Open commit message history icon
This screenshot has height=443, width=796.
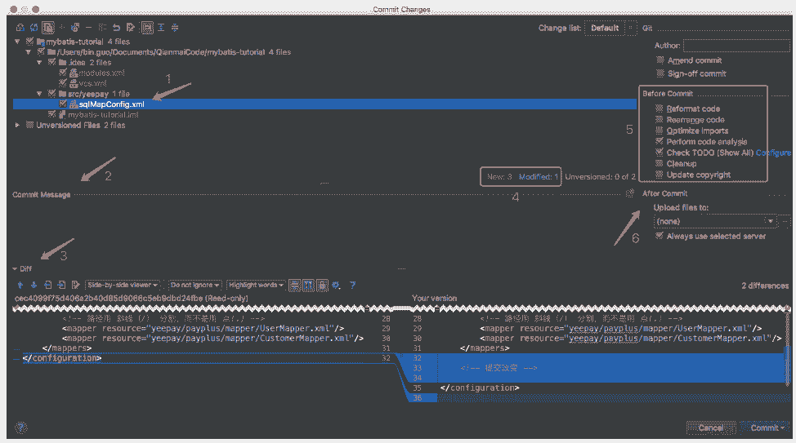629,194
